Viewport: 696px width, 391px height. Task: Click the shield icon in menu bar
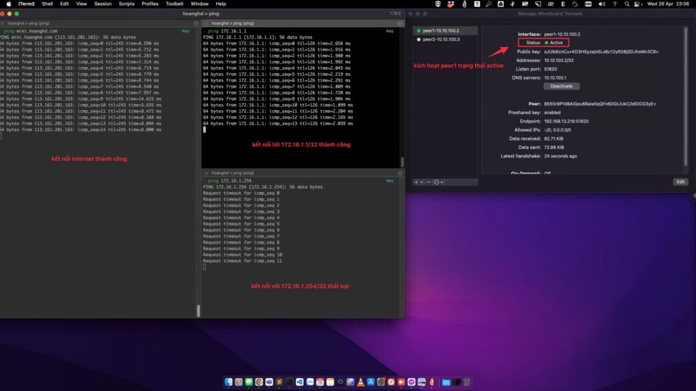point(438,3)
